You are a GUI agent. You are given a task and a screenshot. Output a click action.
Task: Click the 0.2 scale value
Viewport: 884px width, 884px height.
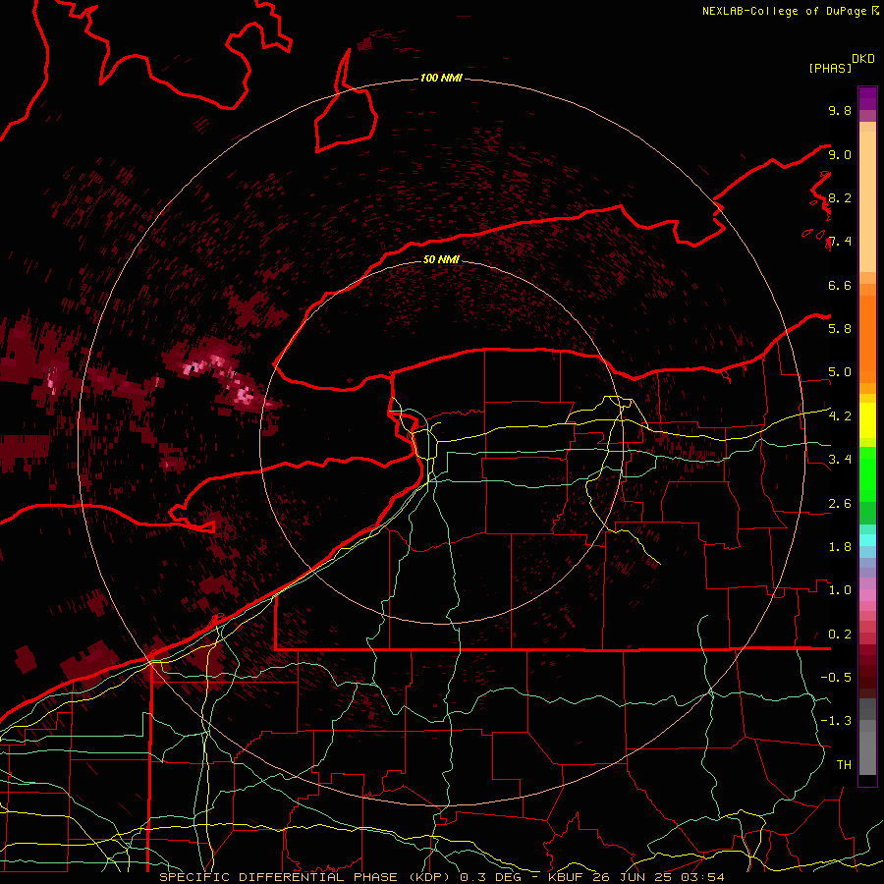coord(840,635)
